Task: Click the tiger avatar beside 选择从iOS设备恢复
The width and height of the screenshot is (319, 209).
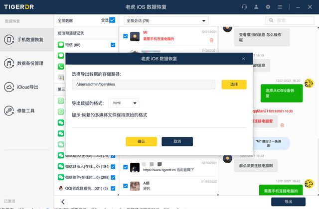Action: point(309,83)
